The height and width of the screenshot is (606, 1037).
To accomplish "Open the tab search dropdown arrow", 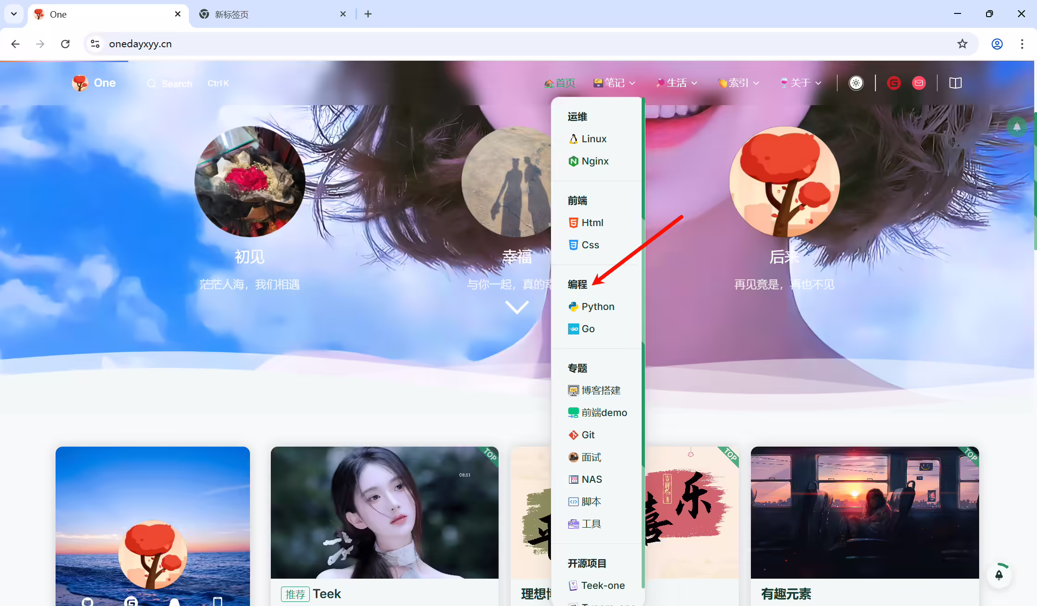I will [14, 14].
